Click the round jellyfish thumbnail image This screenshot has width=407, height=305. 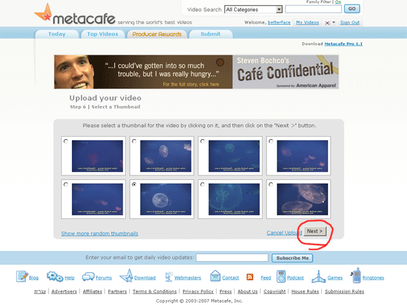165,199
